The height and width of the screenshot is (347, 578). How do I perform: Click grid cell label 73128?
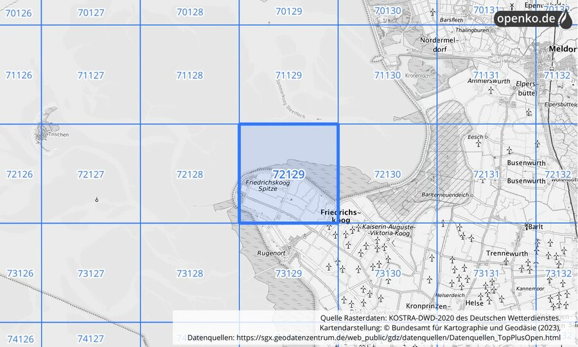190,273
